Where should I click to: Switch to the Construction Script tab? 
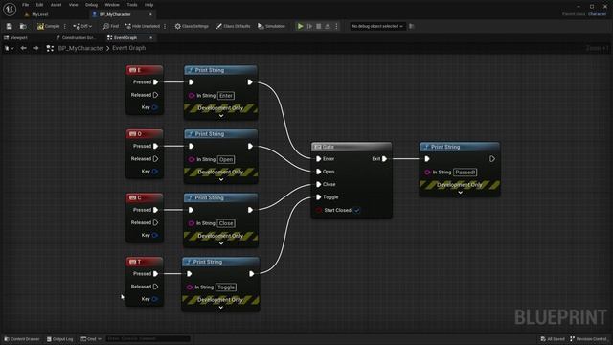pyautogui.click(x=76, y=38)
